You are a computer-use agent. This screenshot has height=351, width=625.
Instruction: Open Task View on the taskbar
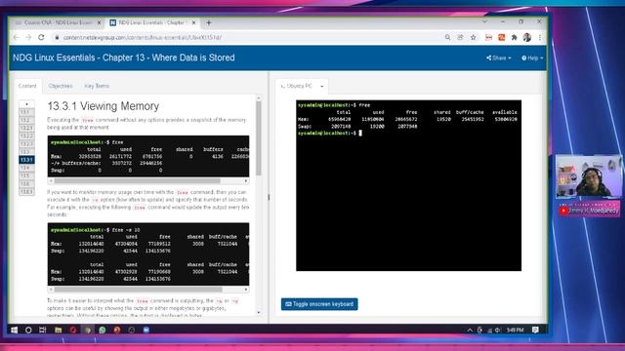[43, 330]
